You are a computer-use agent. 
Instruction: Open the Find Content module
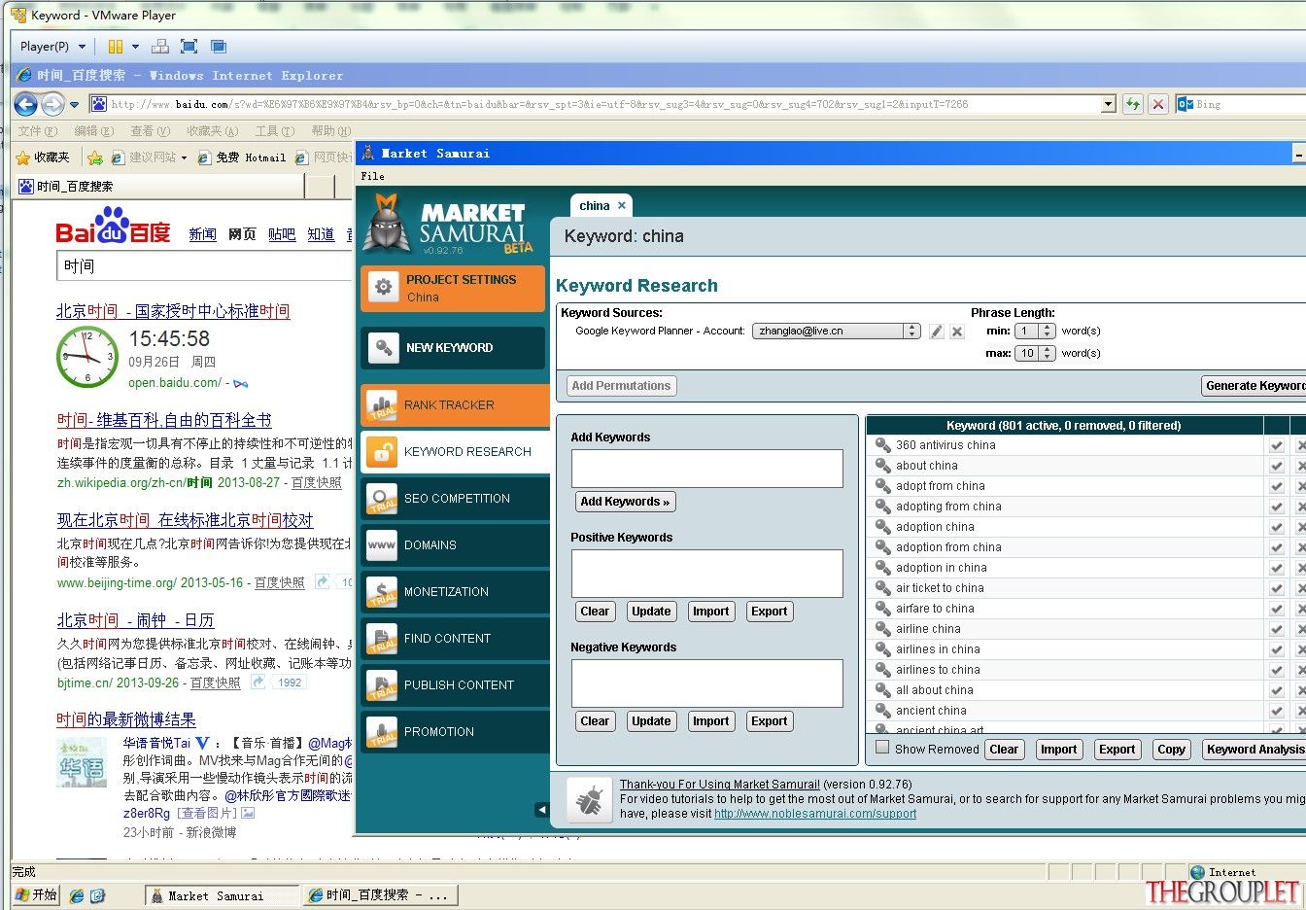click(x=453, y=639)
